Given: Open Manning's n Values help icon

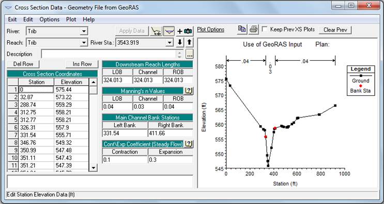Looking at the screenshot, I should pyautogui.click(x=188, y=91).
